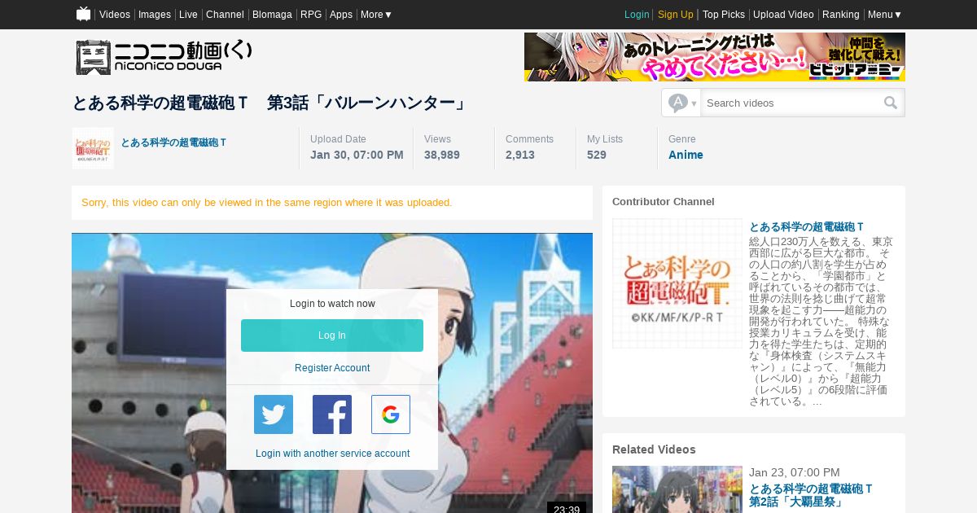Screen dimensions: 977x513
Task: Open uploader channel name link beside avatar
Action: [174, 142]
